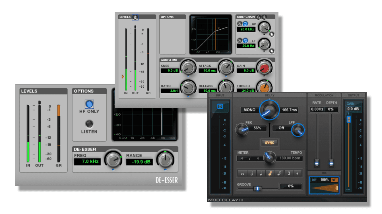Toggle phase invert in compressor Levels header
This screenshot has width=382, height=214.
click(135, 17)
